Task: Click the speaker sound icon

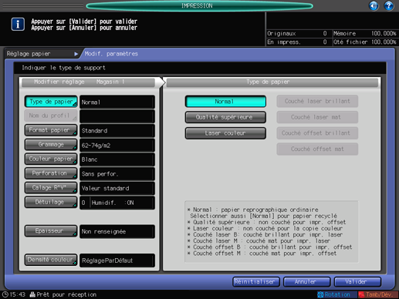Action: pos(374,5)
